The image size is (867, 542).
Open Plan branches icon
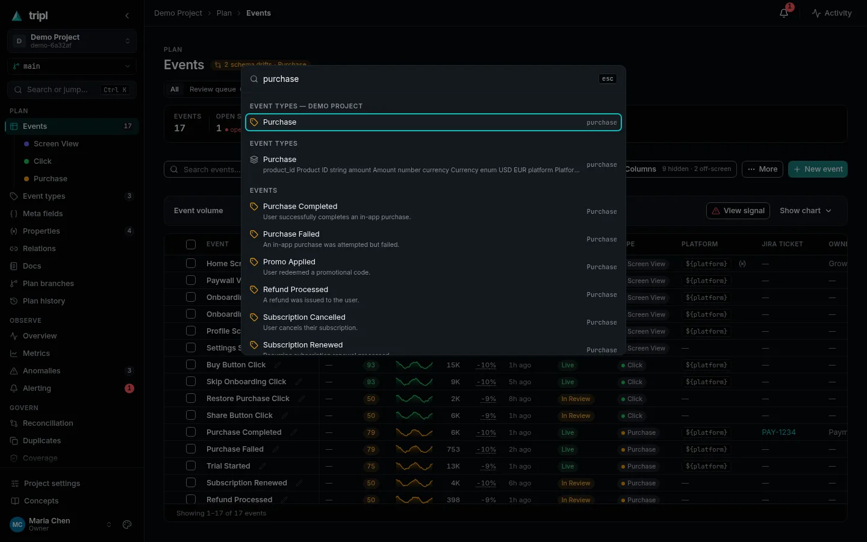tap(14, 284)
